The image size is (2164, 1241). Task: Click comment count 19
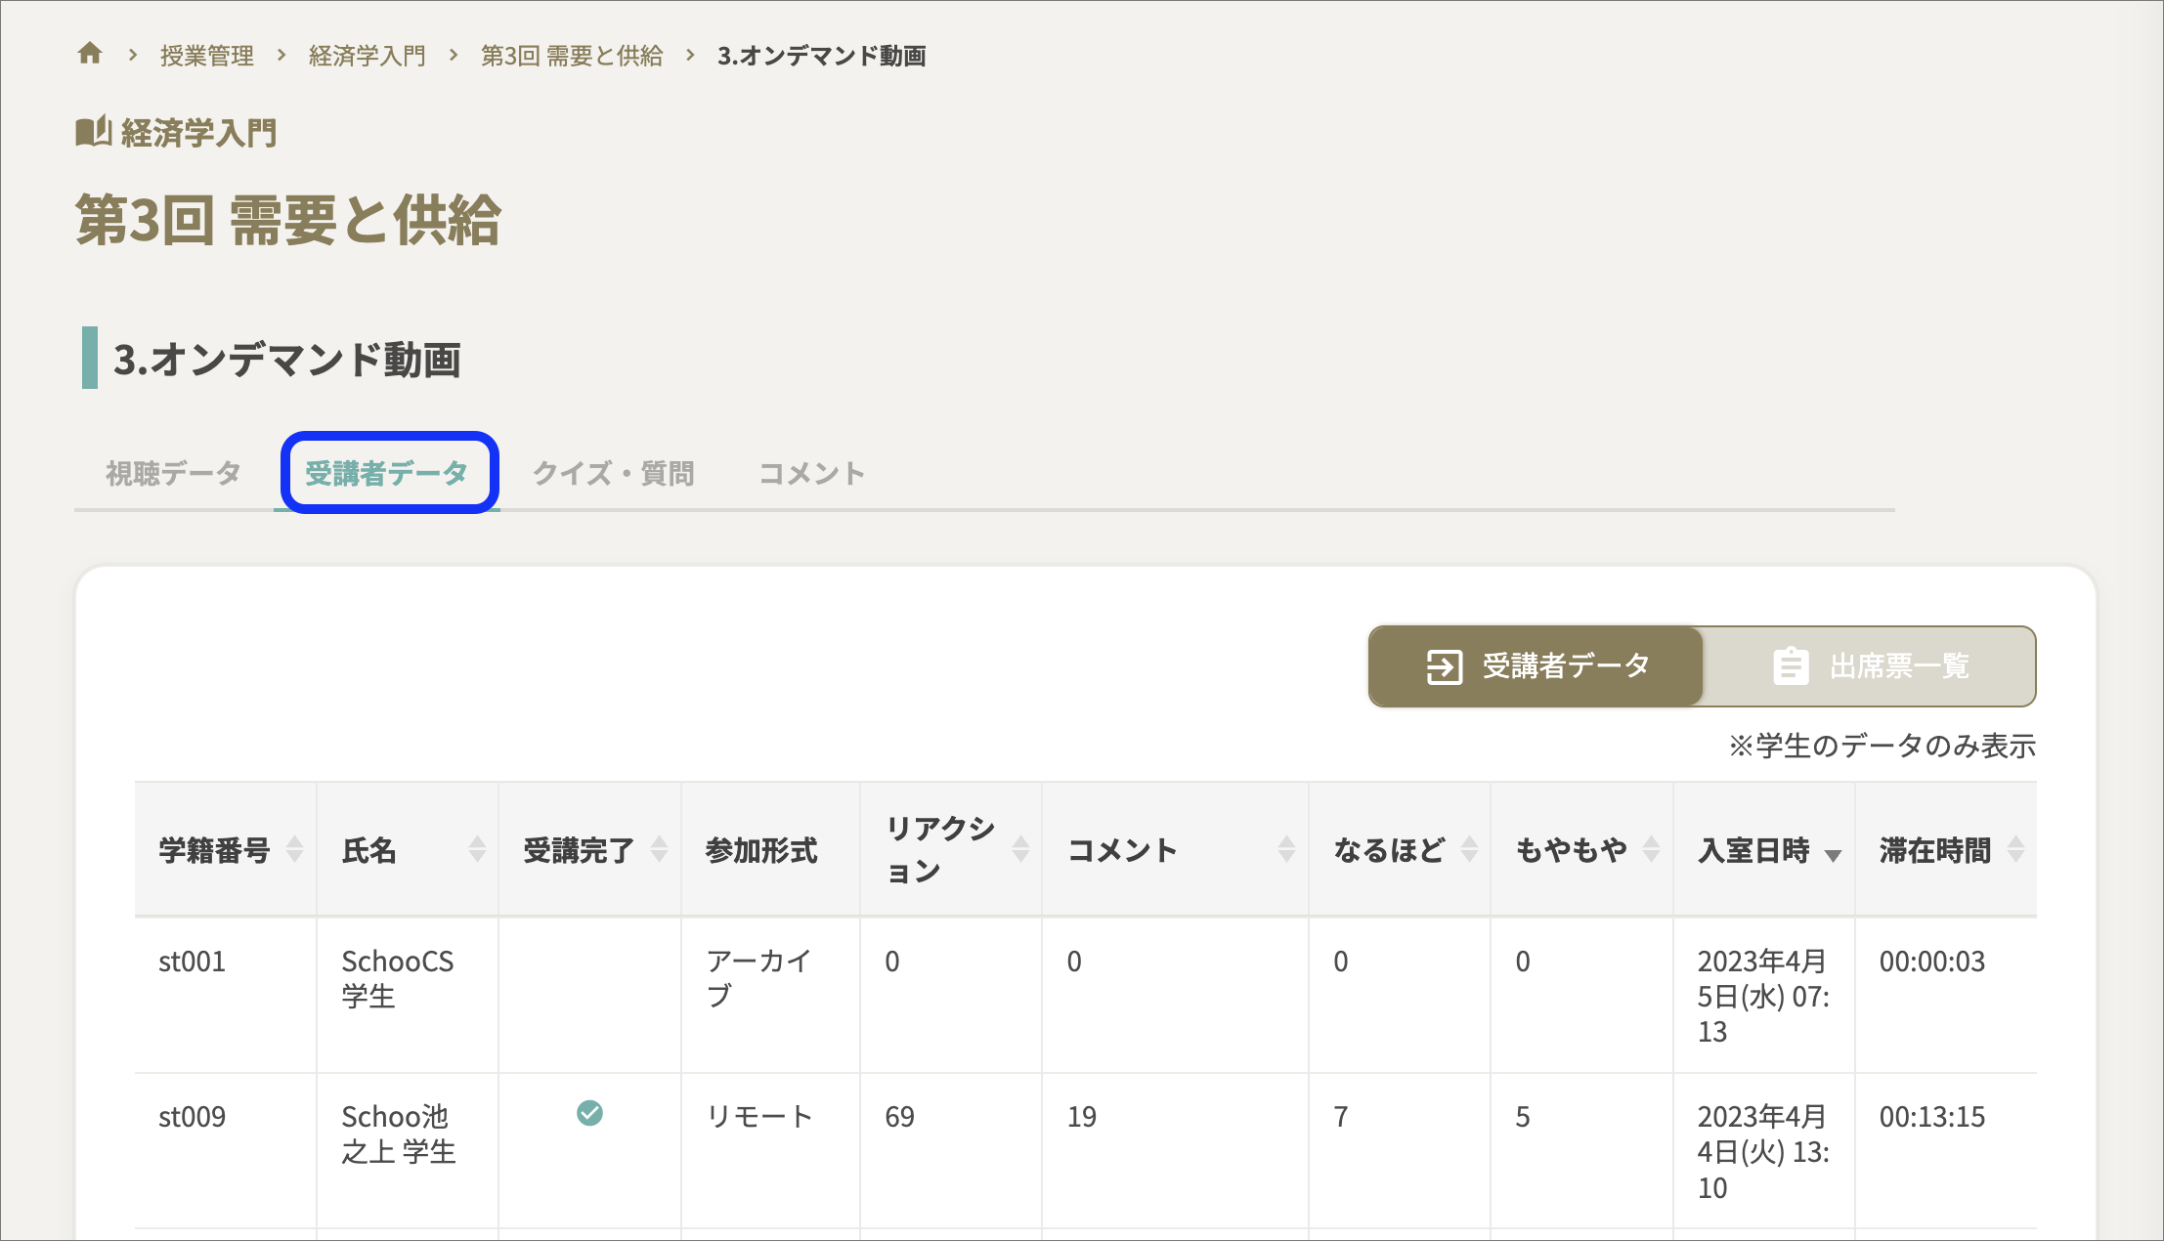tap(1082, 1117)
